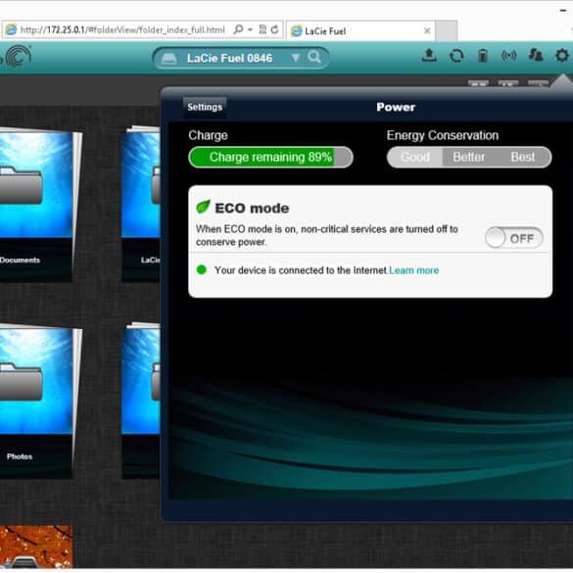Open the Wi-Fi network icon
This screenshot has height=573, width=573.
pos(509,56)
